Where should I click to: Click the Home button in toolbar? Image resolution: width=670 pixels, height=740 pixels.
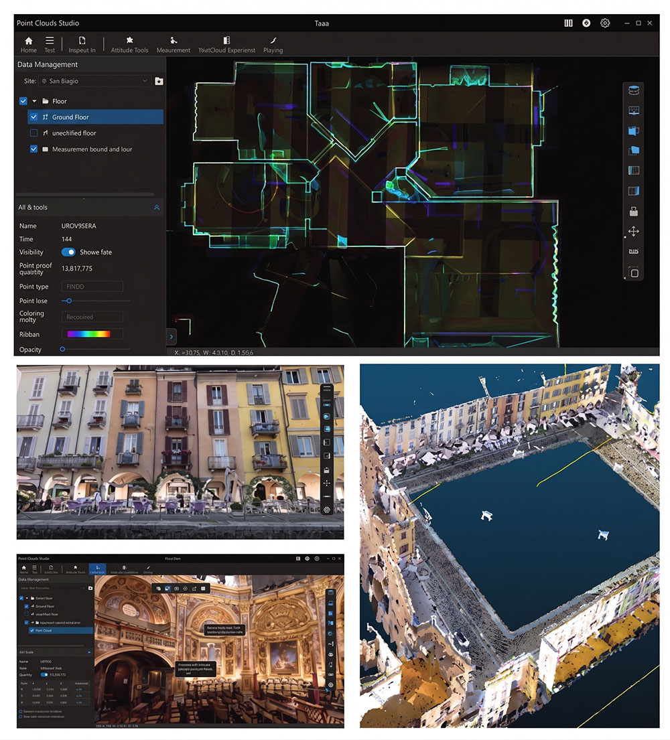(28, 45)
